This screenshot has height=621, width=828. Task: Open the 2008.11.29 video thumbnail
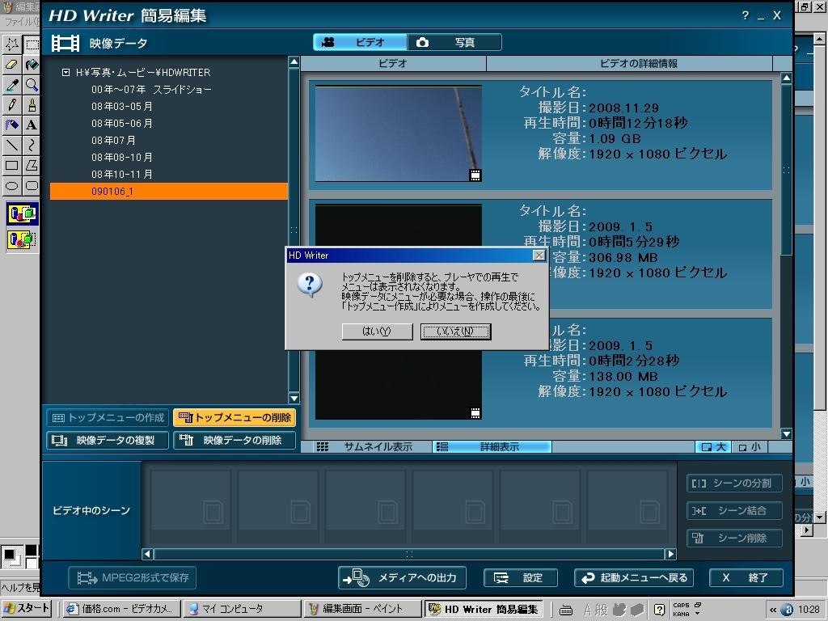pos(398,133)
